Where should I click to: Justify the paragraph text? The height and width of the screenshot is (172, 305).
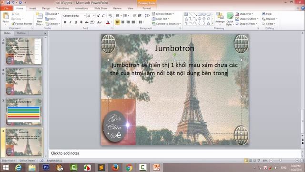click(133, 22)
